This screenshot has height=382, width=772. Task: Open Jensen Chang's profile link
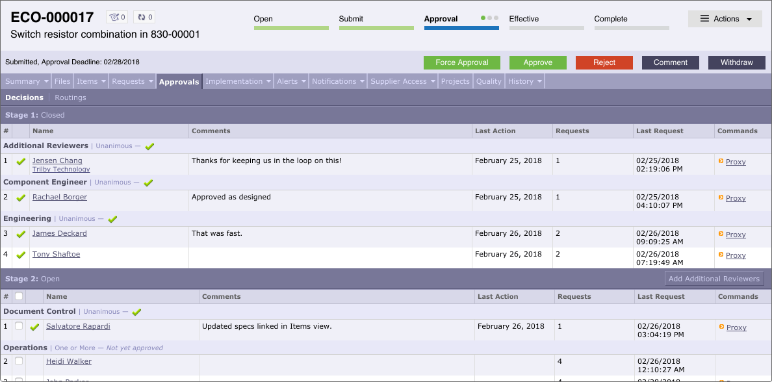[57, 160]
